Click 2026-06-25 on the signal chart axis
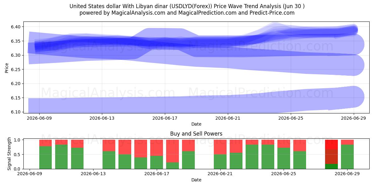The height and width of the screenshot is (187, 374). 284,174
